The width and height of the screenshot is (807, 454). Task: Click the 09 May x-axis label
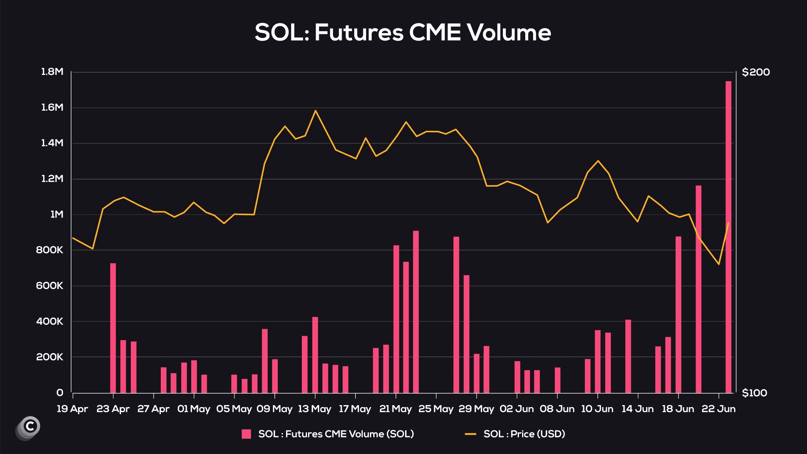(274, 409)
